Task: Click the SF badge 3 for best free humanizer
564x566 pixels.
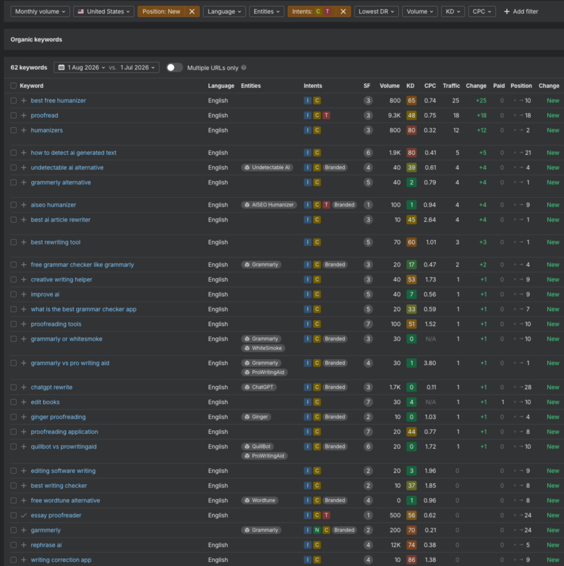Action: coord(368,101)
